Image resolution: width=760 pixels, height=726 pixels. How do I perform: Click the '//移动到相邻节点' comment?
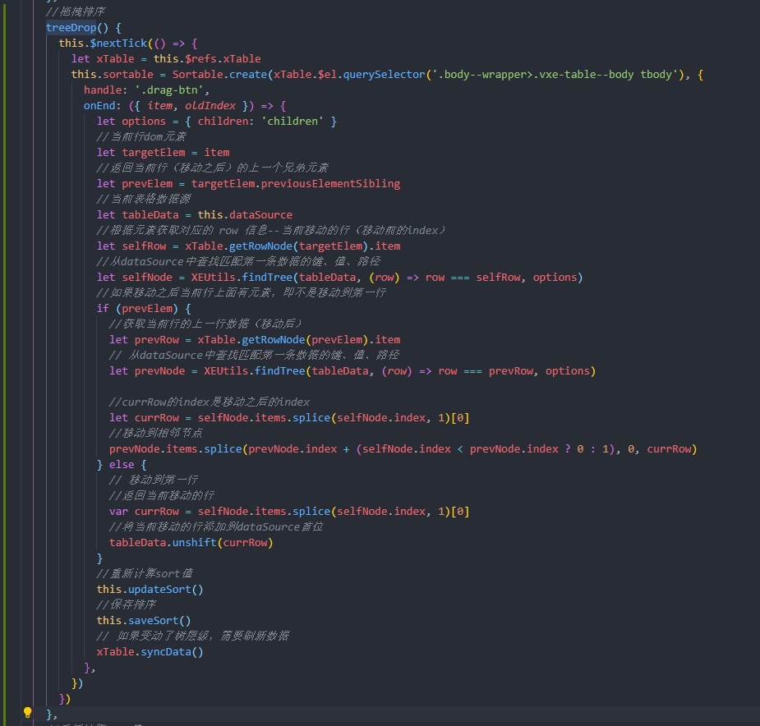tap(155, 433)
